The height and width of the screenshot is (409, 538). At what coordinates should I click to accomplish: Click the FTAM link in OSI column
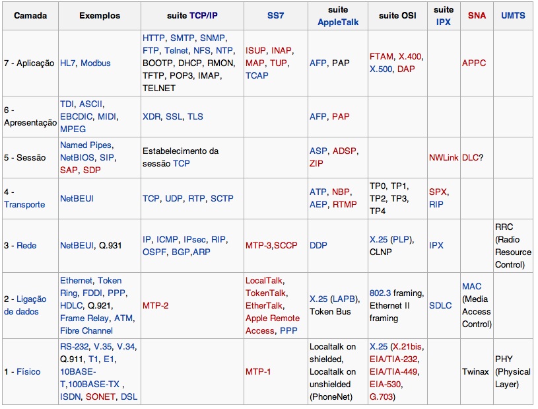click(x=383, y=57)
